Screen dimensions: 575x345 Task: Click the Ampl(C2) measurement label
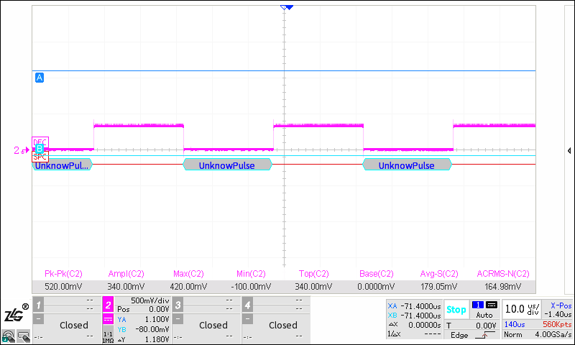coord(126,274)
